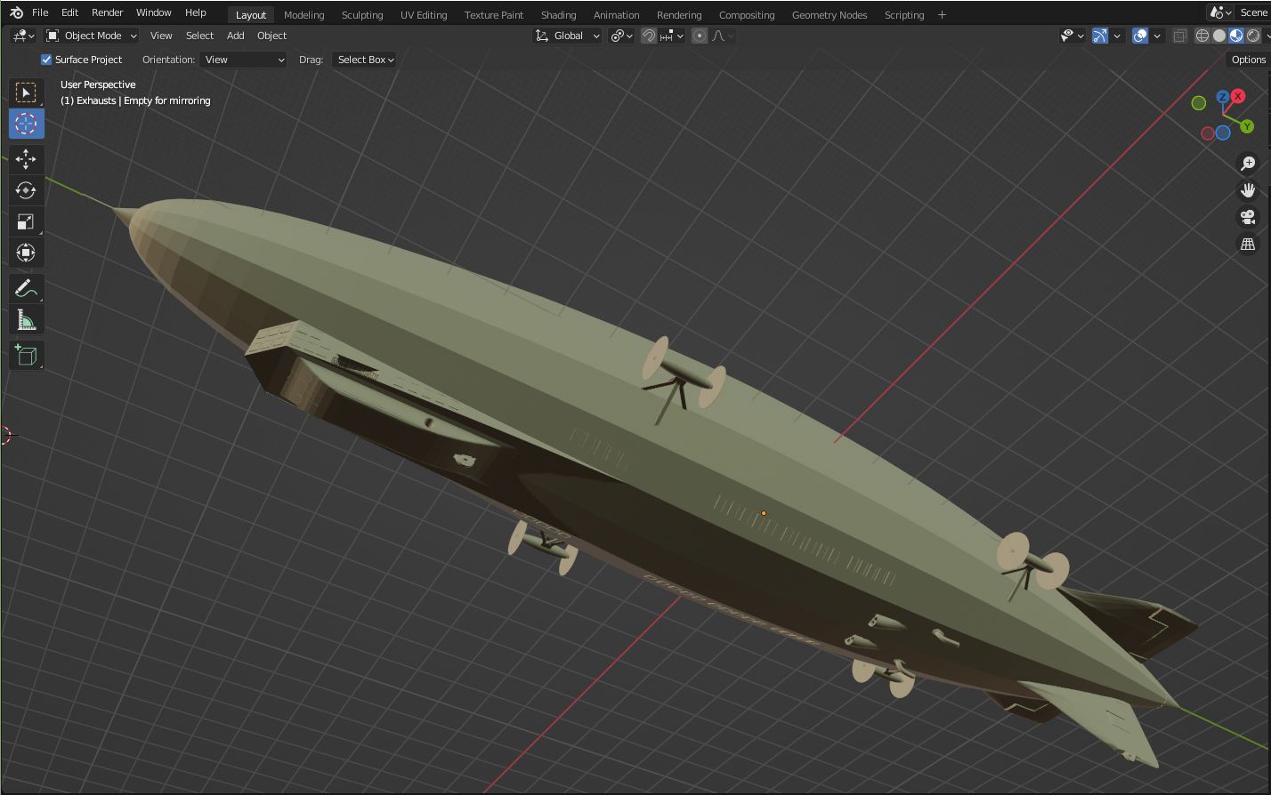The width and height of the screenshot is (1271, 795).
Task: Activate the Scale tool
Action: click(x=26, y=221)
